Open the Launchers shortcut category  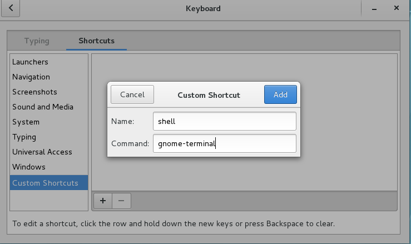(30, 62)
